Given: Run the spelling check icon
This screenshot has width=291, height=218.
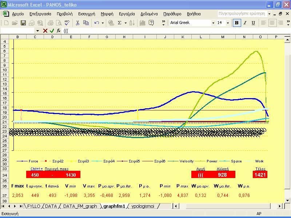Looking at the screenshot, I should (x=67, y=23).
